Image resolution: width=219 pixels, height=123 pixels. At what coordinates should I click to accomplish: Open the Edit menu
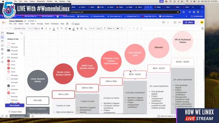(x=15, y=24)
